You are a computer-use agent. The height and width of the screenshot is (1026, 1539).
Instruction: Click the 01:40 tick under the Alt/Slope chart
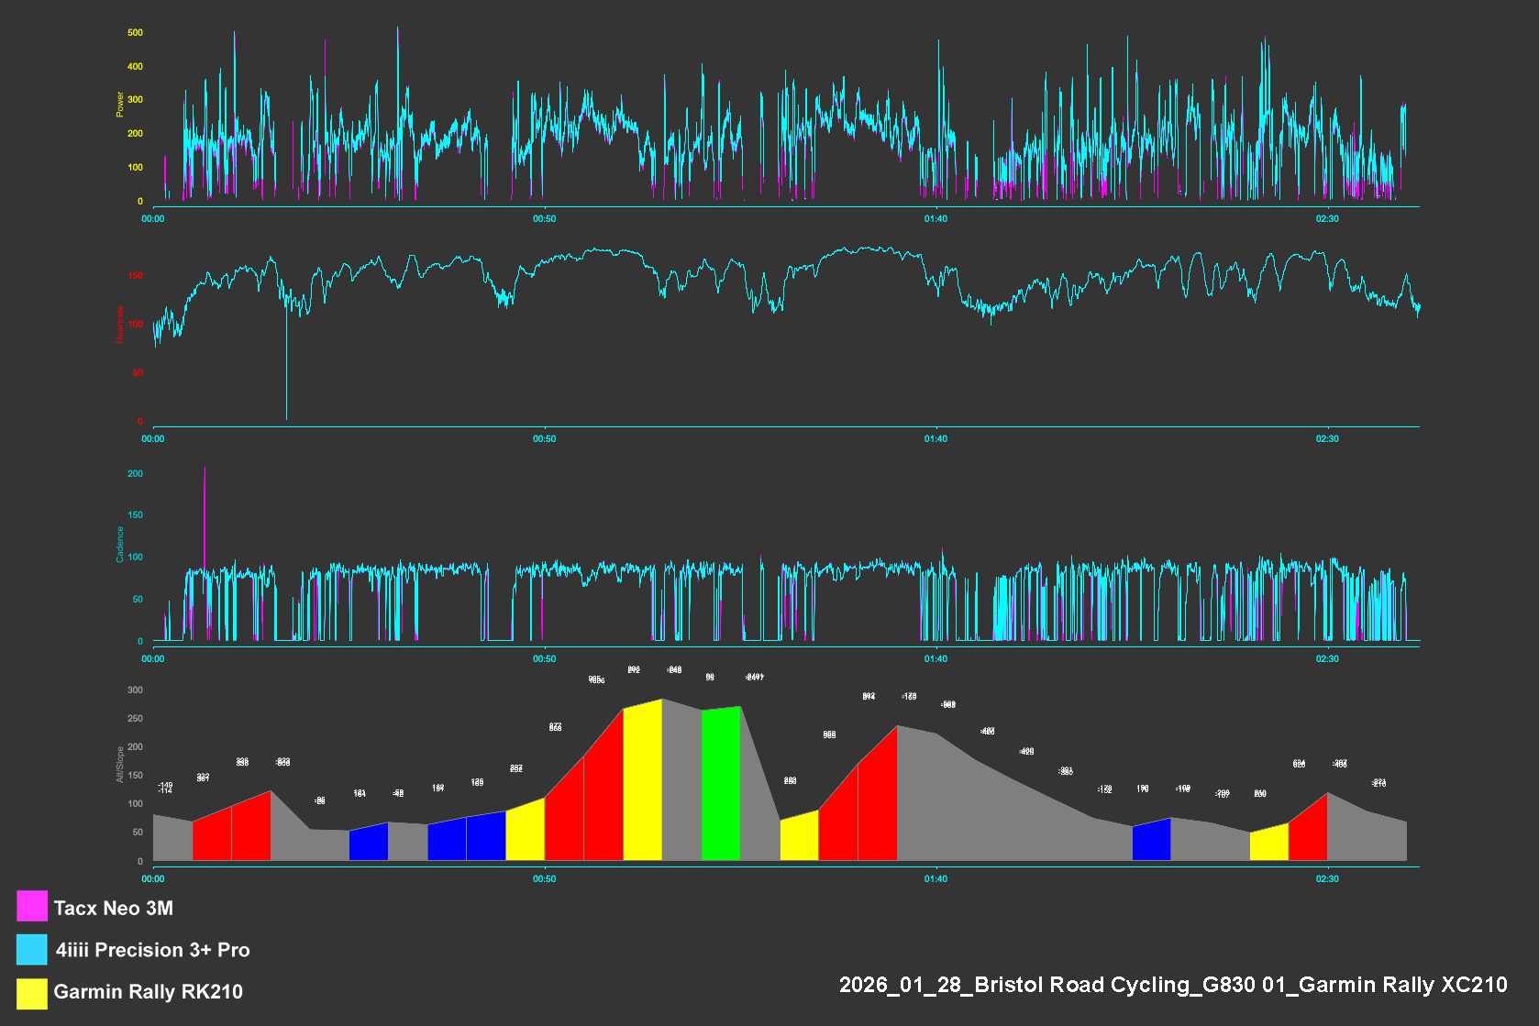(936, 879)
